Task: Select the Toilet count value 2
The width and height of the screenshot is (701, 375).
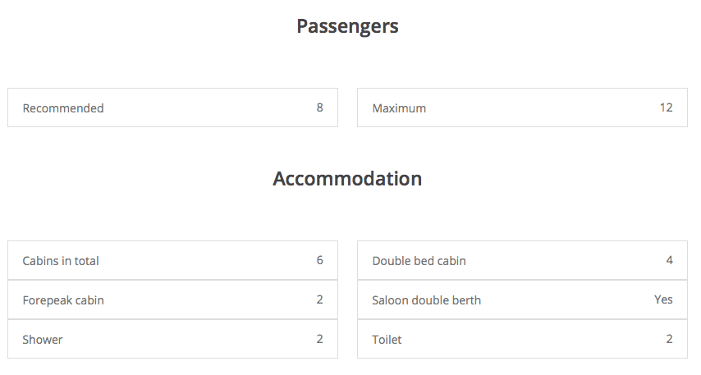Action: [669, 339]
